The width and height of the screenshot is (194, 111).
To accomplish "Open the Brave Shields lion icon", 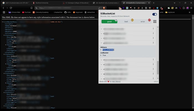I will 104,8.
